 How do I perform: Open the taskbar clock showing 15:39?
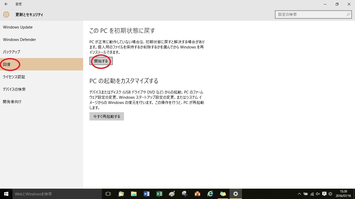(343, 194)
